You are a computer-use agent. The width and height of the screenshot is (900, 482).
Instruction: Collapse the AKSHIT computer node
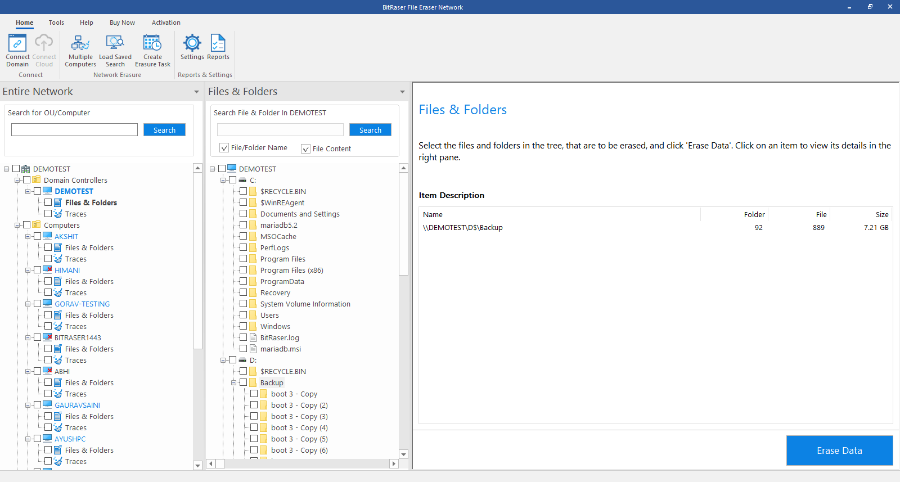click(28, 236)
